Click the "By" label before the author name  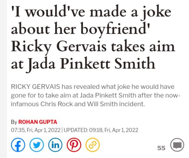click(x=14, y=122)
